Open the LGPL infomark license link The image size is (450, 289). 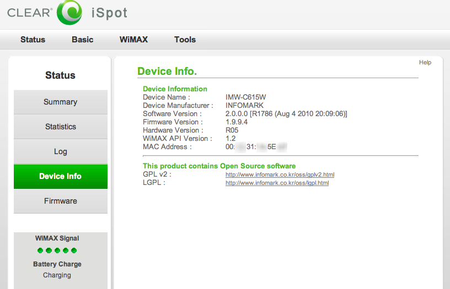277,183
